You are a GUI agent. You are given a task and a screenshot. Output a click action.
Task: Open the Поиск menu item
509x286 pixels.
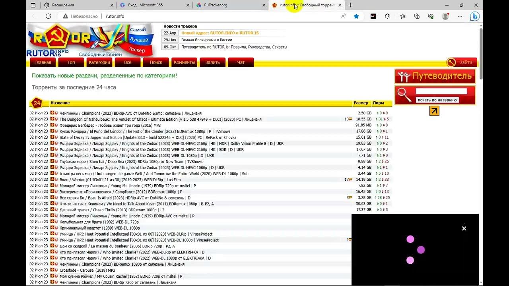pos(156,62)
